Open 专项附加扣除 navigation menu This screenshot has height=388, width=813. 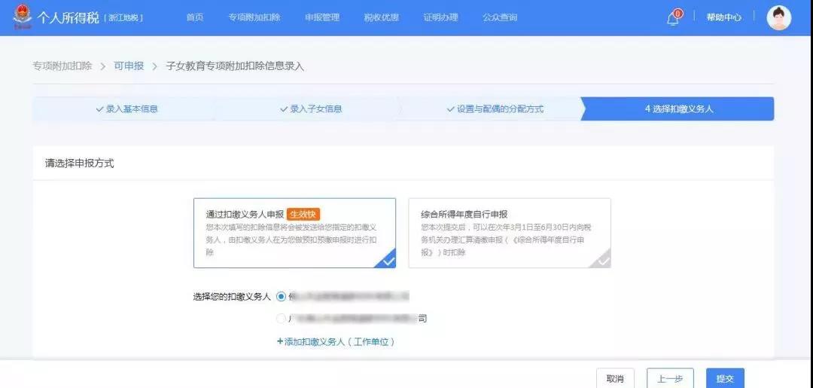[254, 17]
